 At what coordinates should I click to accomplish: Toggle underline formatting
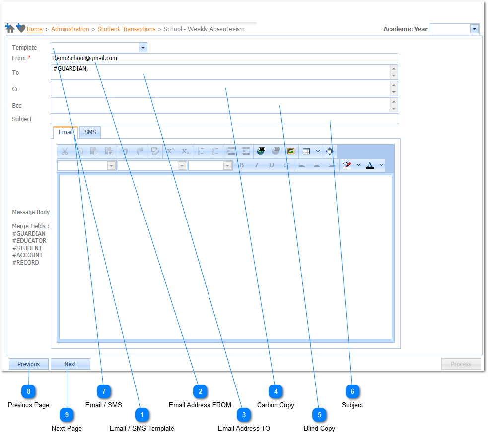click(272, 165)
